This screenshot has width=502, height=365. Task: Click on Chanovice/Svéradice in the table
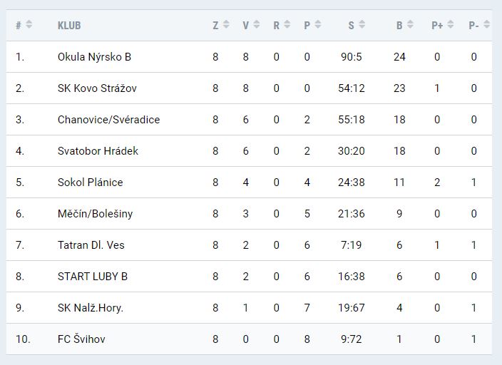[x=108, y=120]
